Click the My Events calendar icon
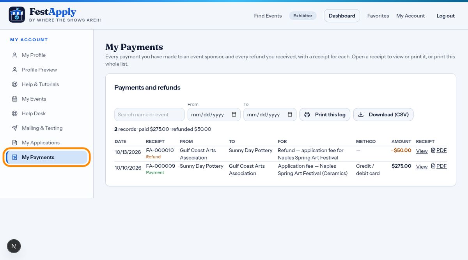 (x=14, y=99)
